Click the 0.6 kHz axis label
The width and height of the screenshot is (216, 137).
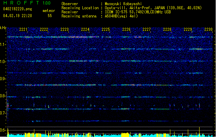tap(3, 130)
